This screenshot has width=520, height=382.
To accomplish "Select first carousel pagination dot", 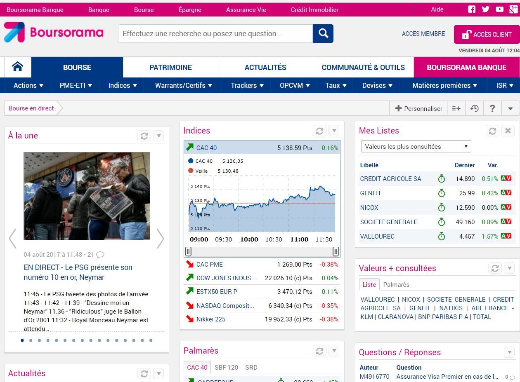I will [x=22, y=340].
